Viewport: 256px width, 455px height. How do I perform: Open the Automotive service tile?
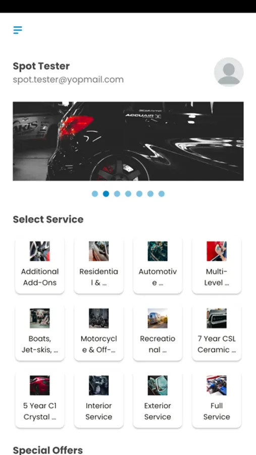tap(158, 265)
